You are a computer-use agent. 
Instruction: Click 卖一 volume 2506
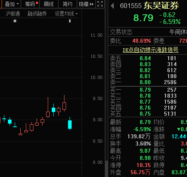170,82
